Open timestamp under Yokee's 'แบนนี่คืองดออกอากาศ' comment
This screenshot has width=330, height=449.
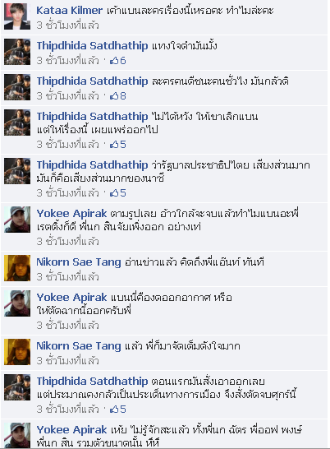click(68, 326)
